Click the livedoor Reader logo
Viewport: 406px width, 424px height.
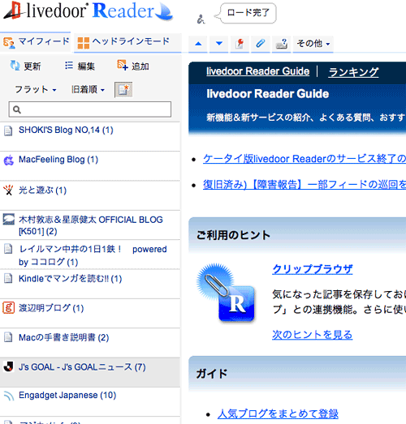click(x=88, y=11)
